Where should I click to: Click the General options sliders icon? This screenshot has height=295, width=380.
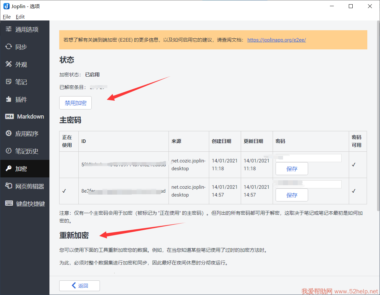coord(9,29)
